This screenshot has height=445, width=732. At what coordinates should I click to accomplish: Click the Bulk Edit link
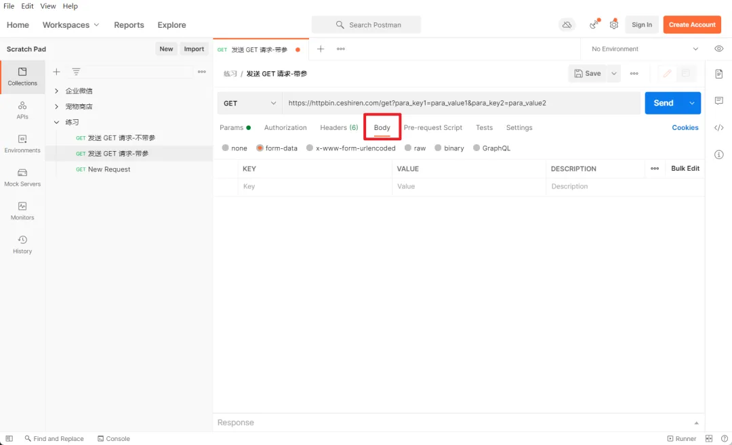click(685, 169)
